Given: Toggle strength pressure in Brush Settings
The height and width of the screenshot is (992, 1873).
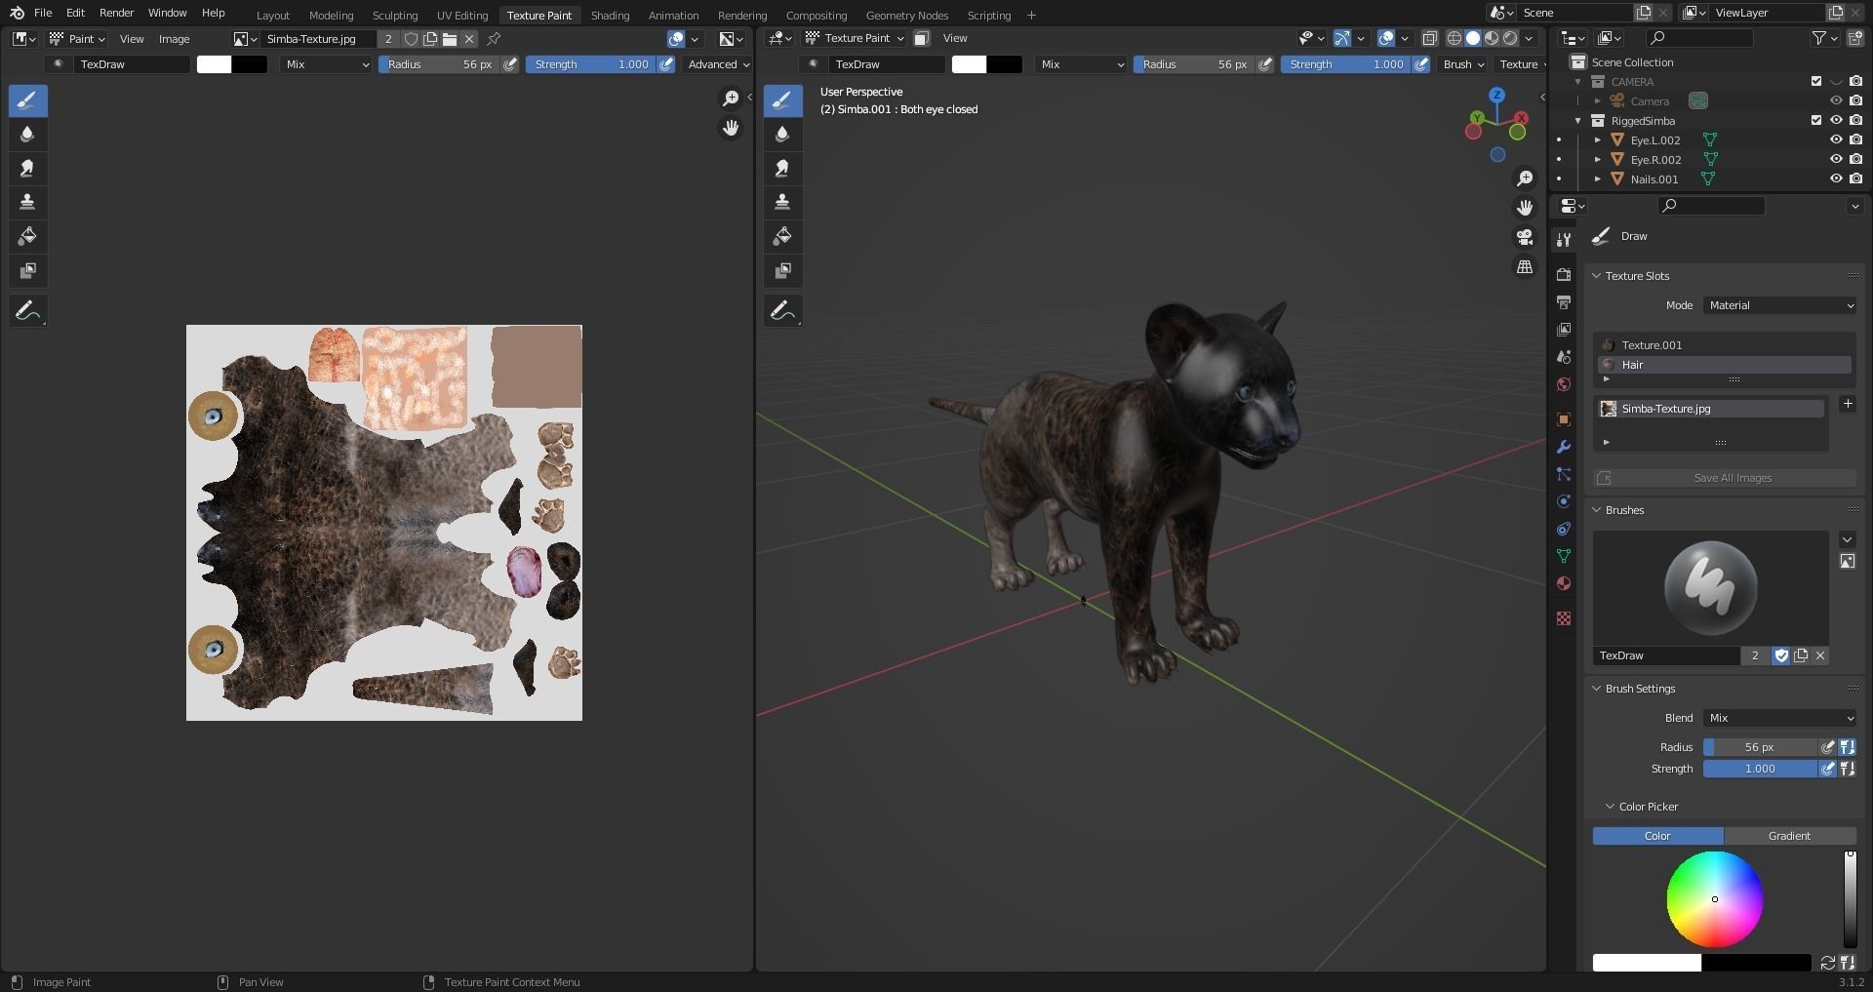Looking at the screenshot, I should (1828, 769).
